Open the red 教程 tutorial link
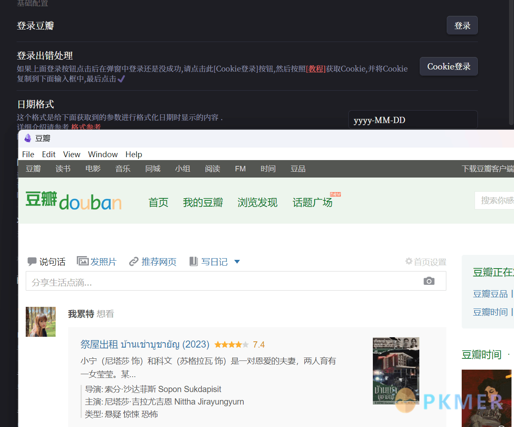 [315, 69]
